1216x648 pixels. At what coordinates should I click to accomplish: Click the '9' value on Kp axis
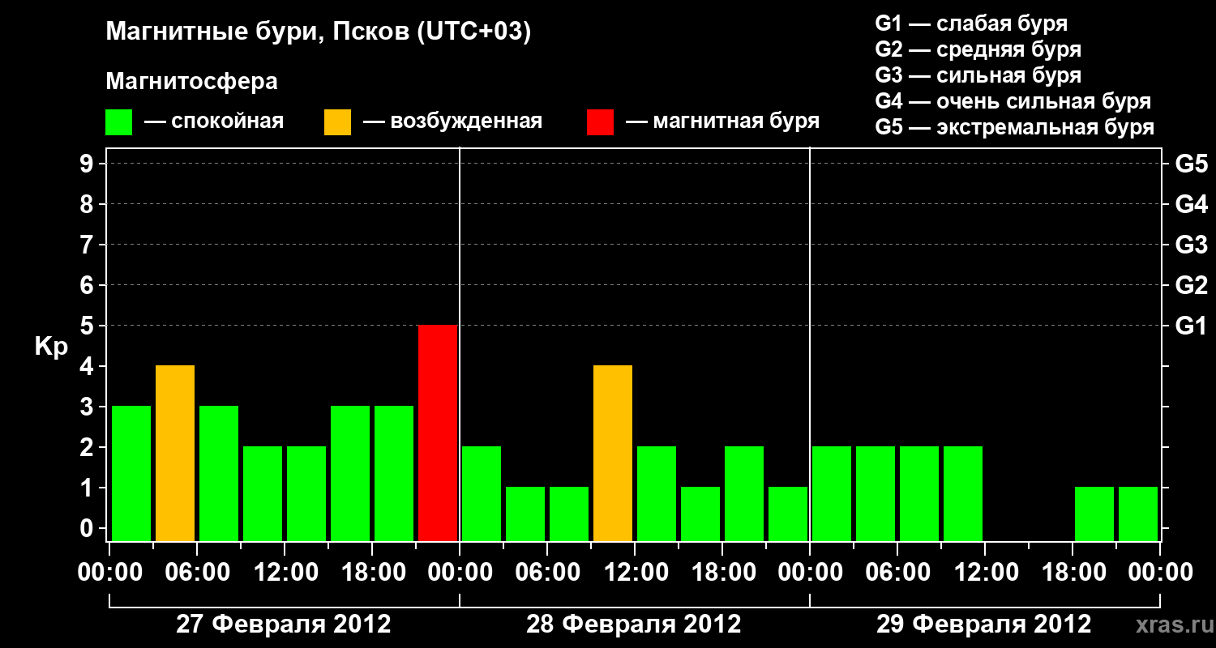(x=88, y=164)
